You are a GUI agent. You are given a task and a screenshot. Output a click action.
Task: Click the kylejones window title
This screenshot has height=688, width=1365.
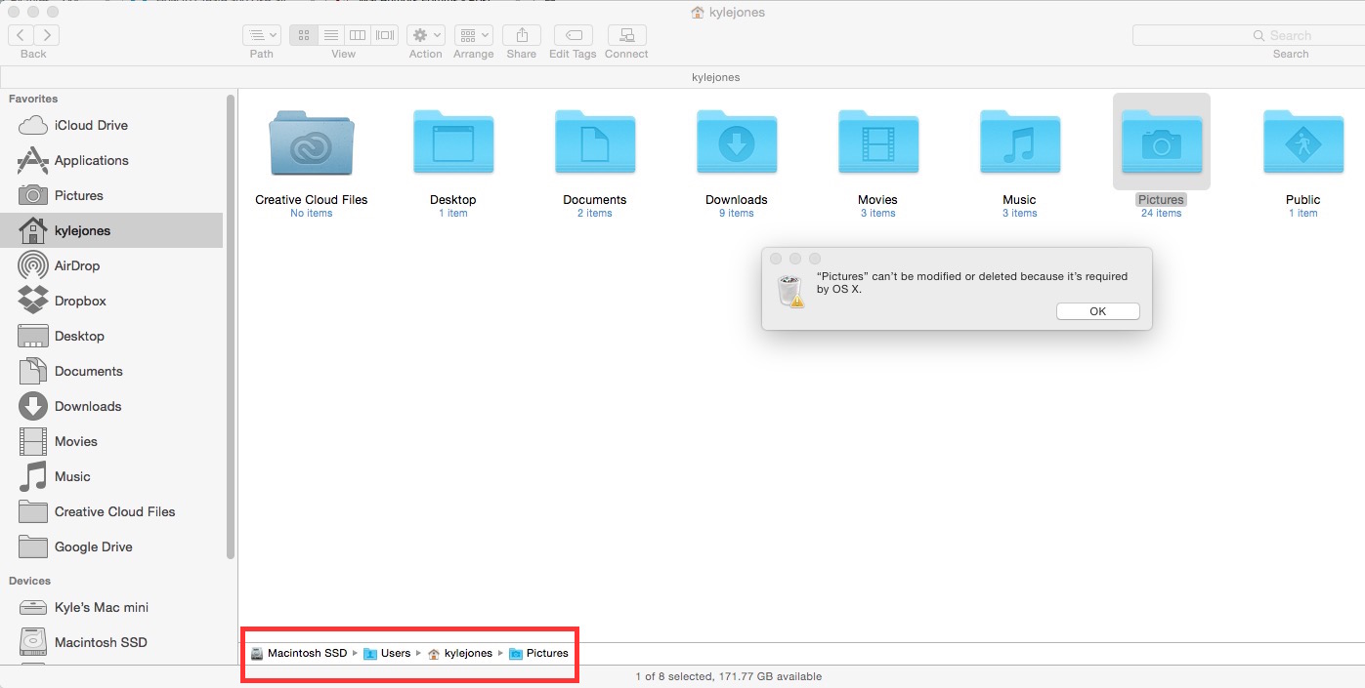click(x=728, y=13)
